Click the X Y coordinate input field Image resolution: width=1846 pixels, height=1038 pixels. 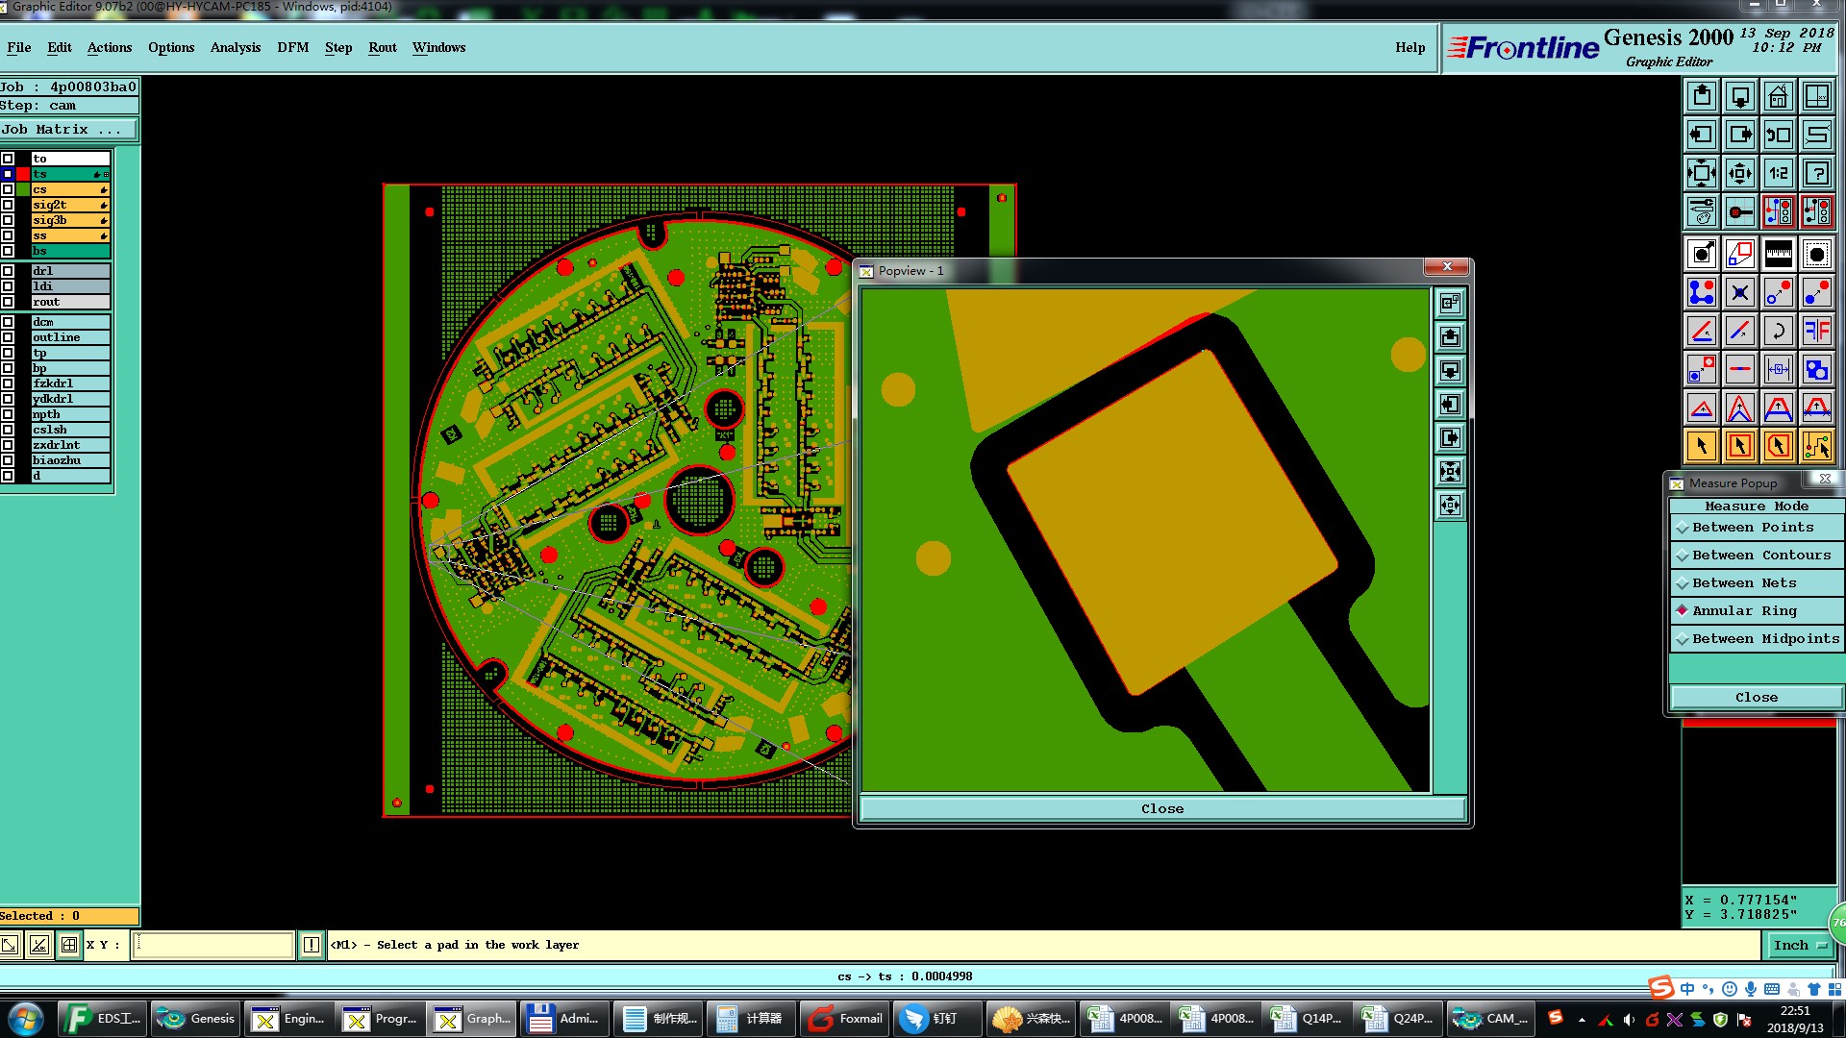point(213,946)
